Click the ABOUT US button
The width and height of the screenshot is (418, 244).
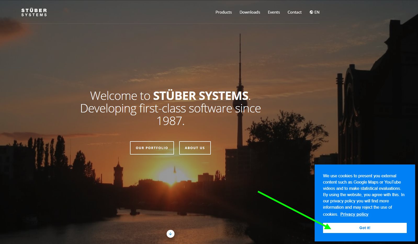(195, 148)
